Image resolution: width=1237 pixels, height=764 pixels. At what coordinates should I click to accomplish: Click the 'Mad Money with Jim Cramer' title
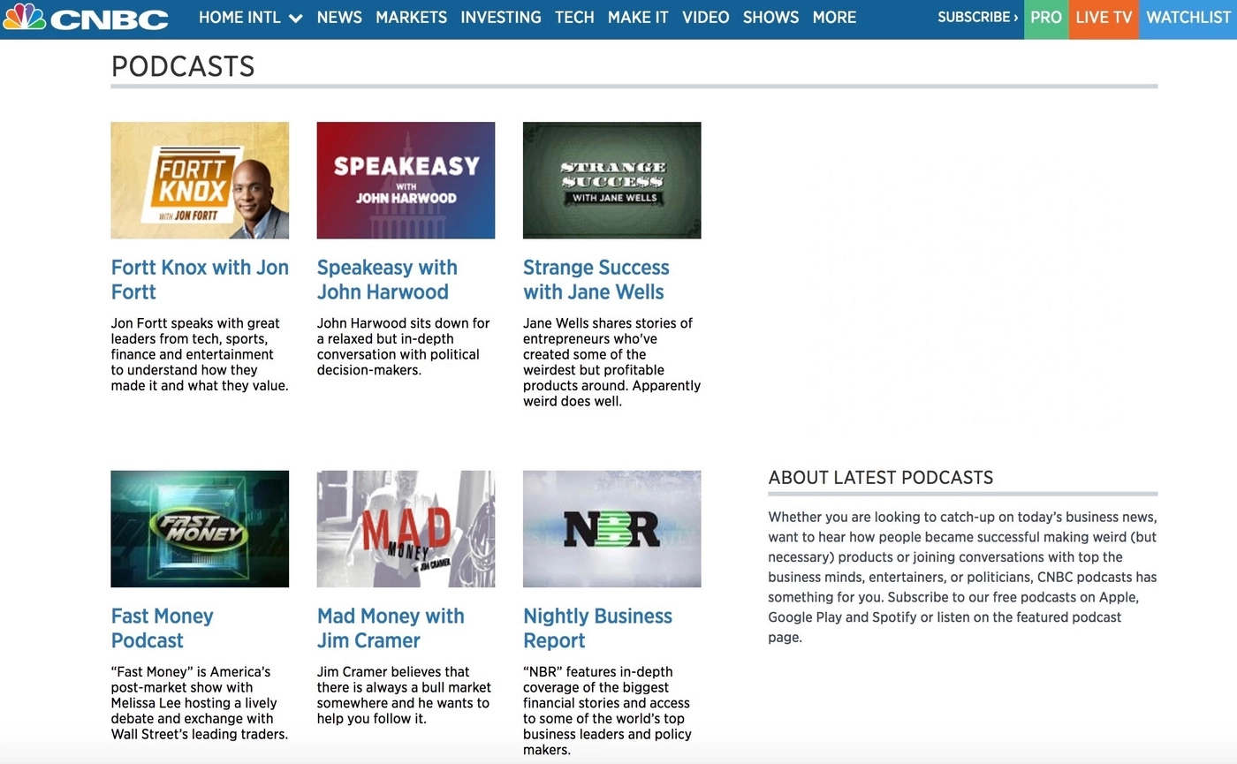[391, 628]
